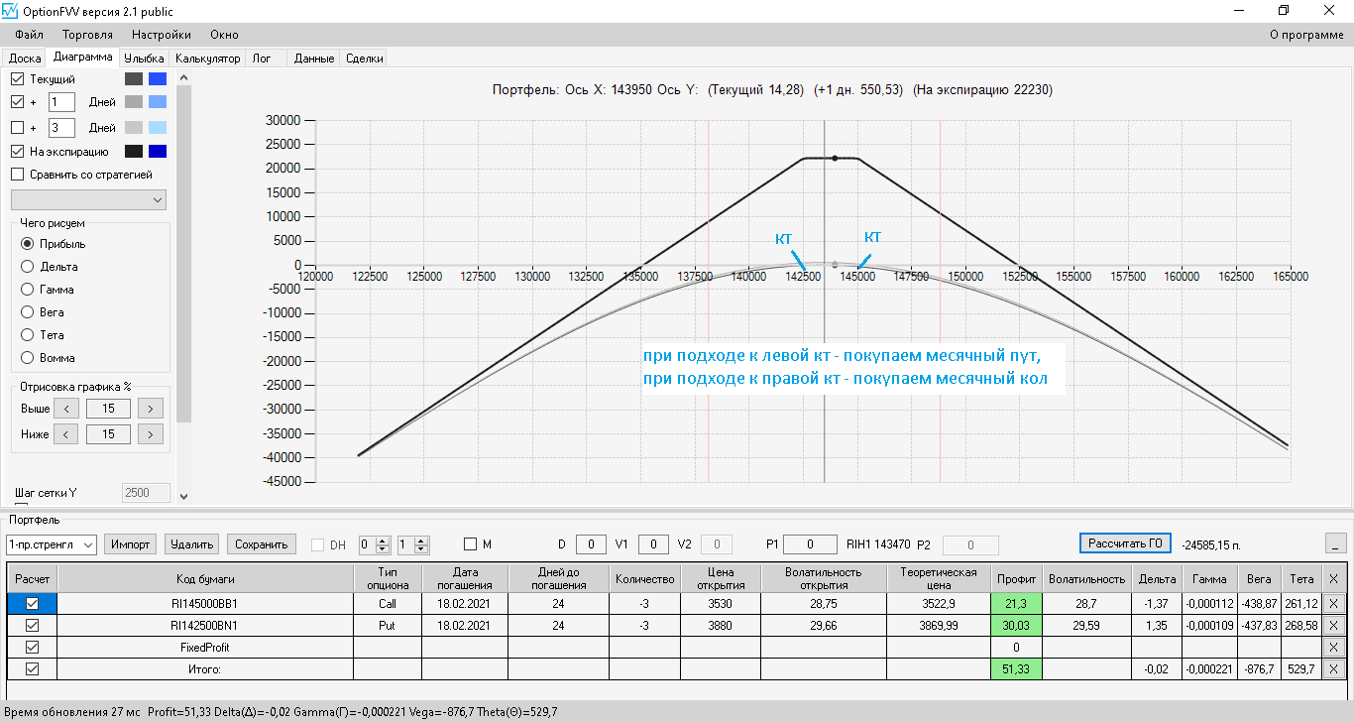Viewport: 1354px width, 722px height.
Task: Decrease the Ниже percent with left arrow
Action: point(65,434)
